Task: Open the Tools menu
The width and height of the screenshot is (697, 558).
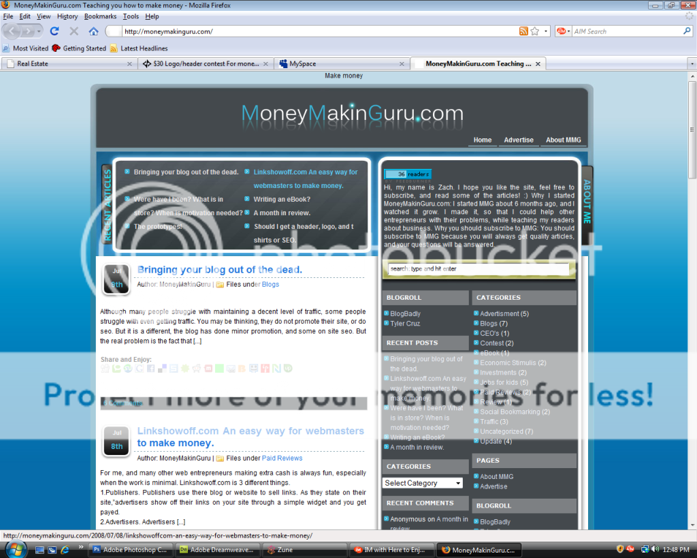Action: click(131, 16)
